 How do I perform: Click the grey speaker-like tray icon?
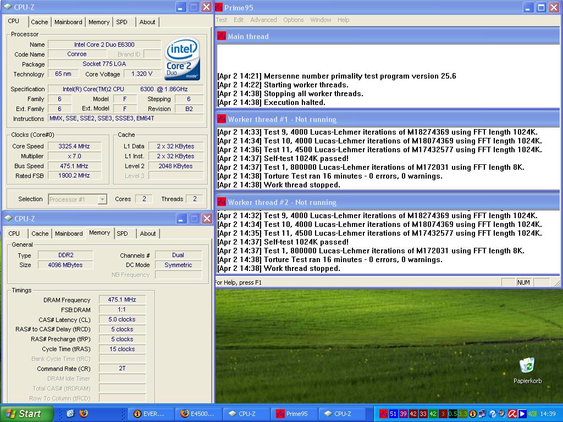click(x=503, y=414)
